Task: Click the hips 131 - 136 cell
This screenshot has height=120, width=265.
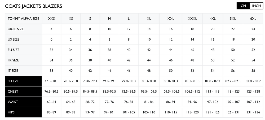Action: tap(253, 112)
